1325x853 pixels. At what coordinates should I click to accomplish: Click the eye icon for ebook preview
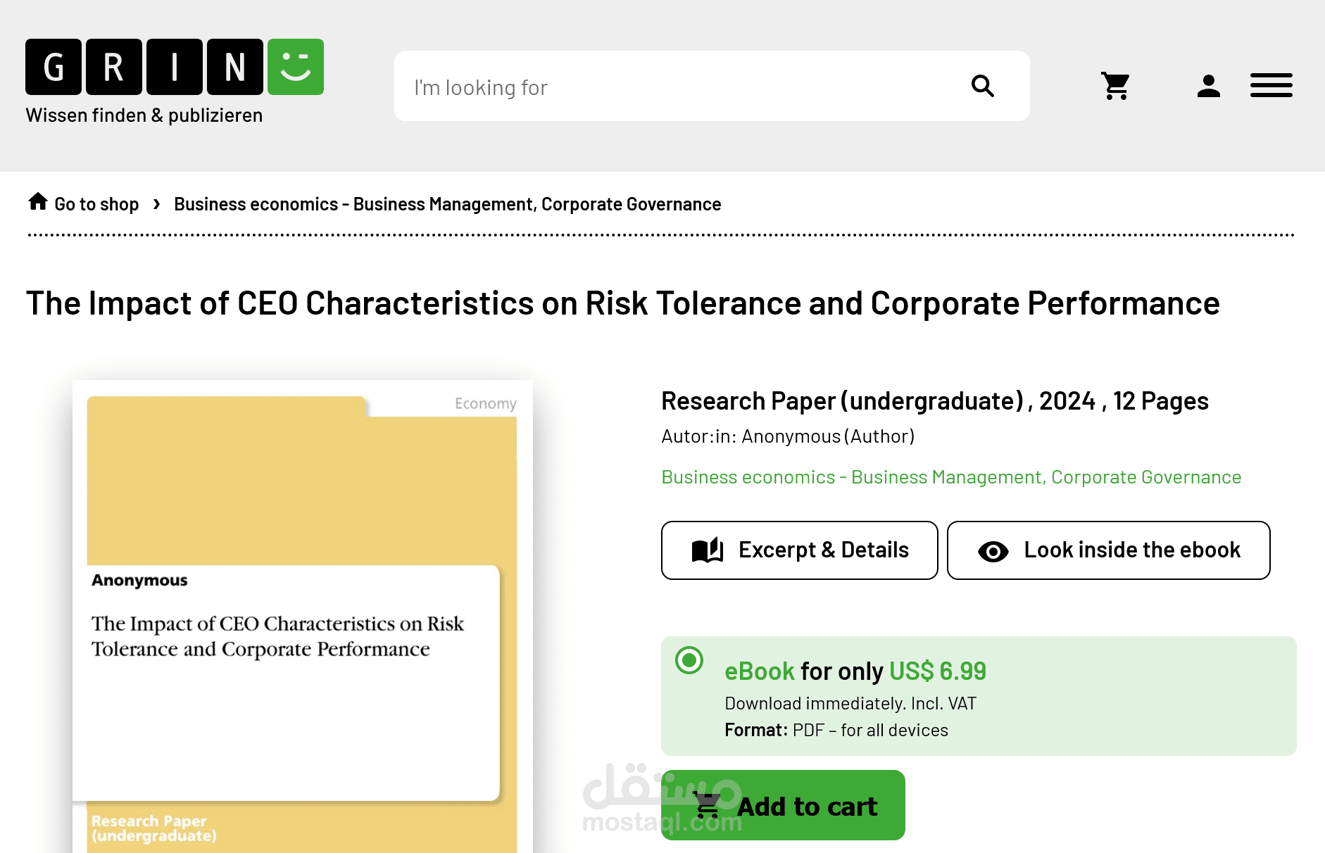(993, 551)
